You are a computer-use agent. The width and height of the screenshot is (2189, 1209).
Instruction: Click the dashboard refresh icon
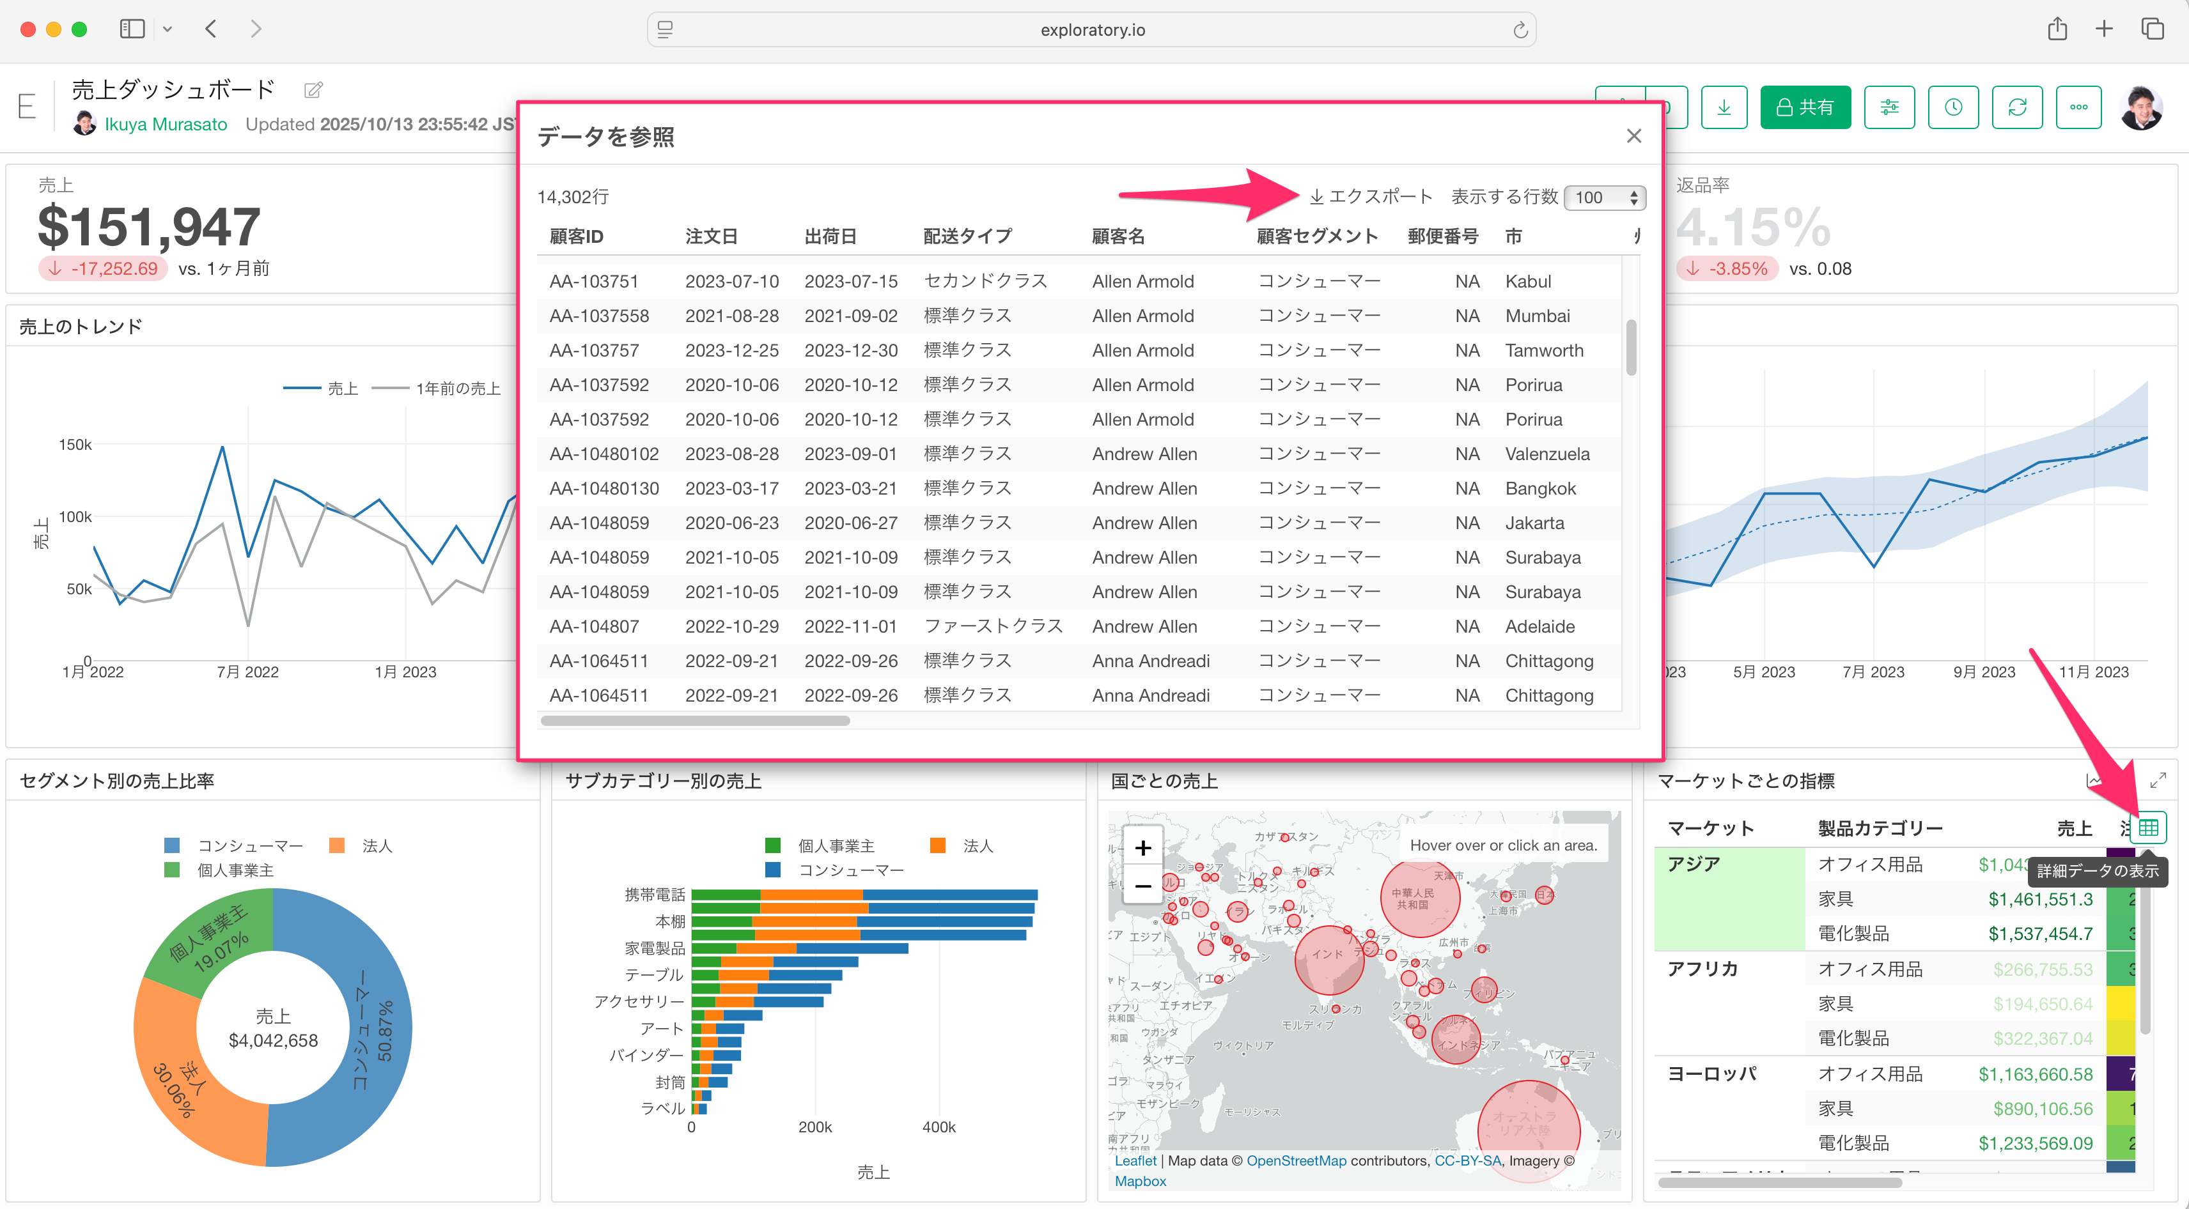pos(2016,107)
